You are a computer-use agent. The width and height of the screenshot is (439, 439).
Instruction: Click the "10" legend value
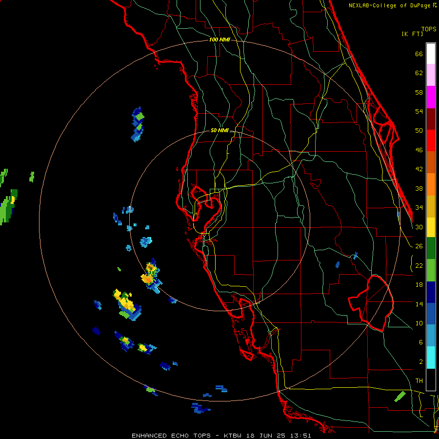pyautogui.click(x=419, y=323)
